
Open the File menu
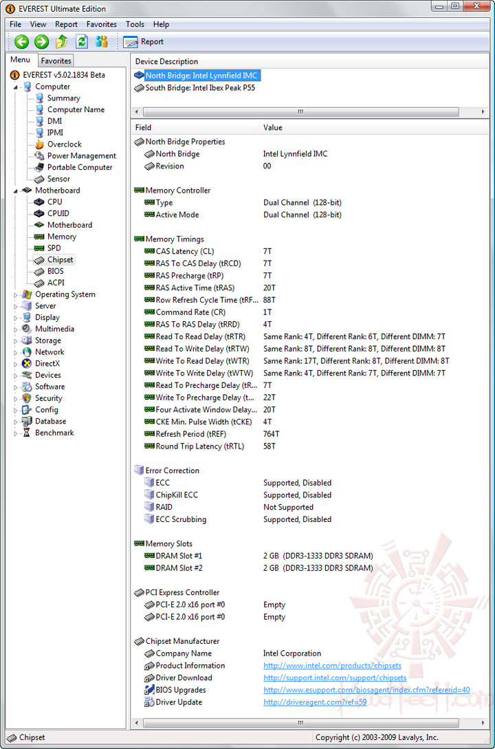[15, 24]
